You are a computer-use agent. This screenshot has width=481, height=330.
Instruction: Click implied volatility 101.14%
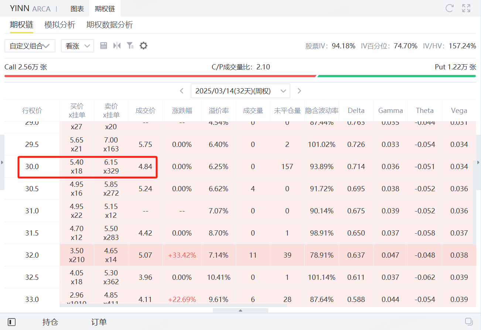(x=322, y=277)
